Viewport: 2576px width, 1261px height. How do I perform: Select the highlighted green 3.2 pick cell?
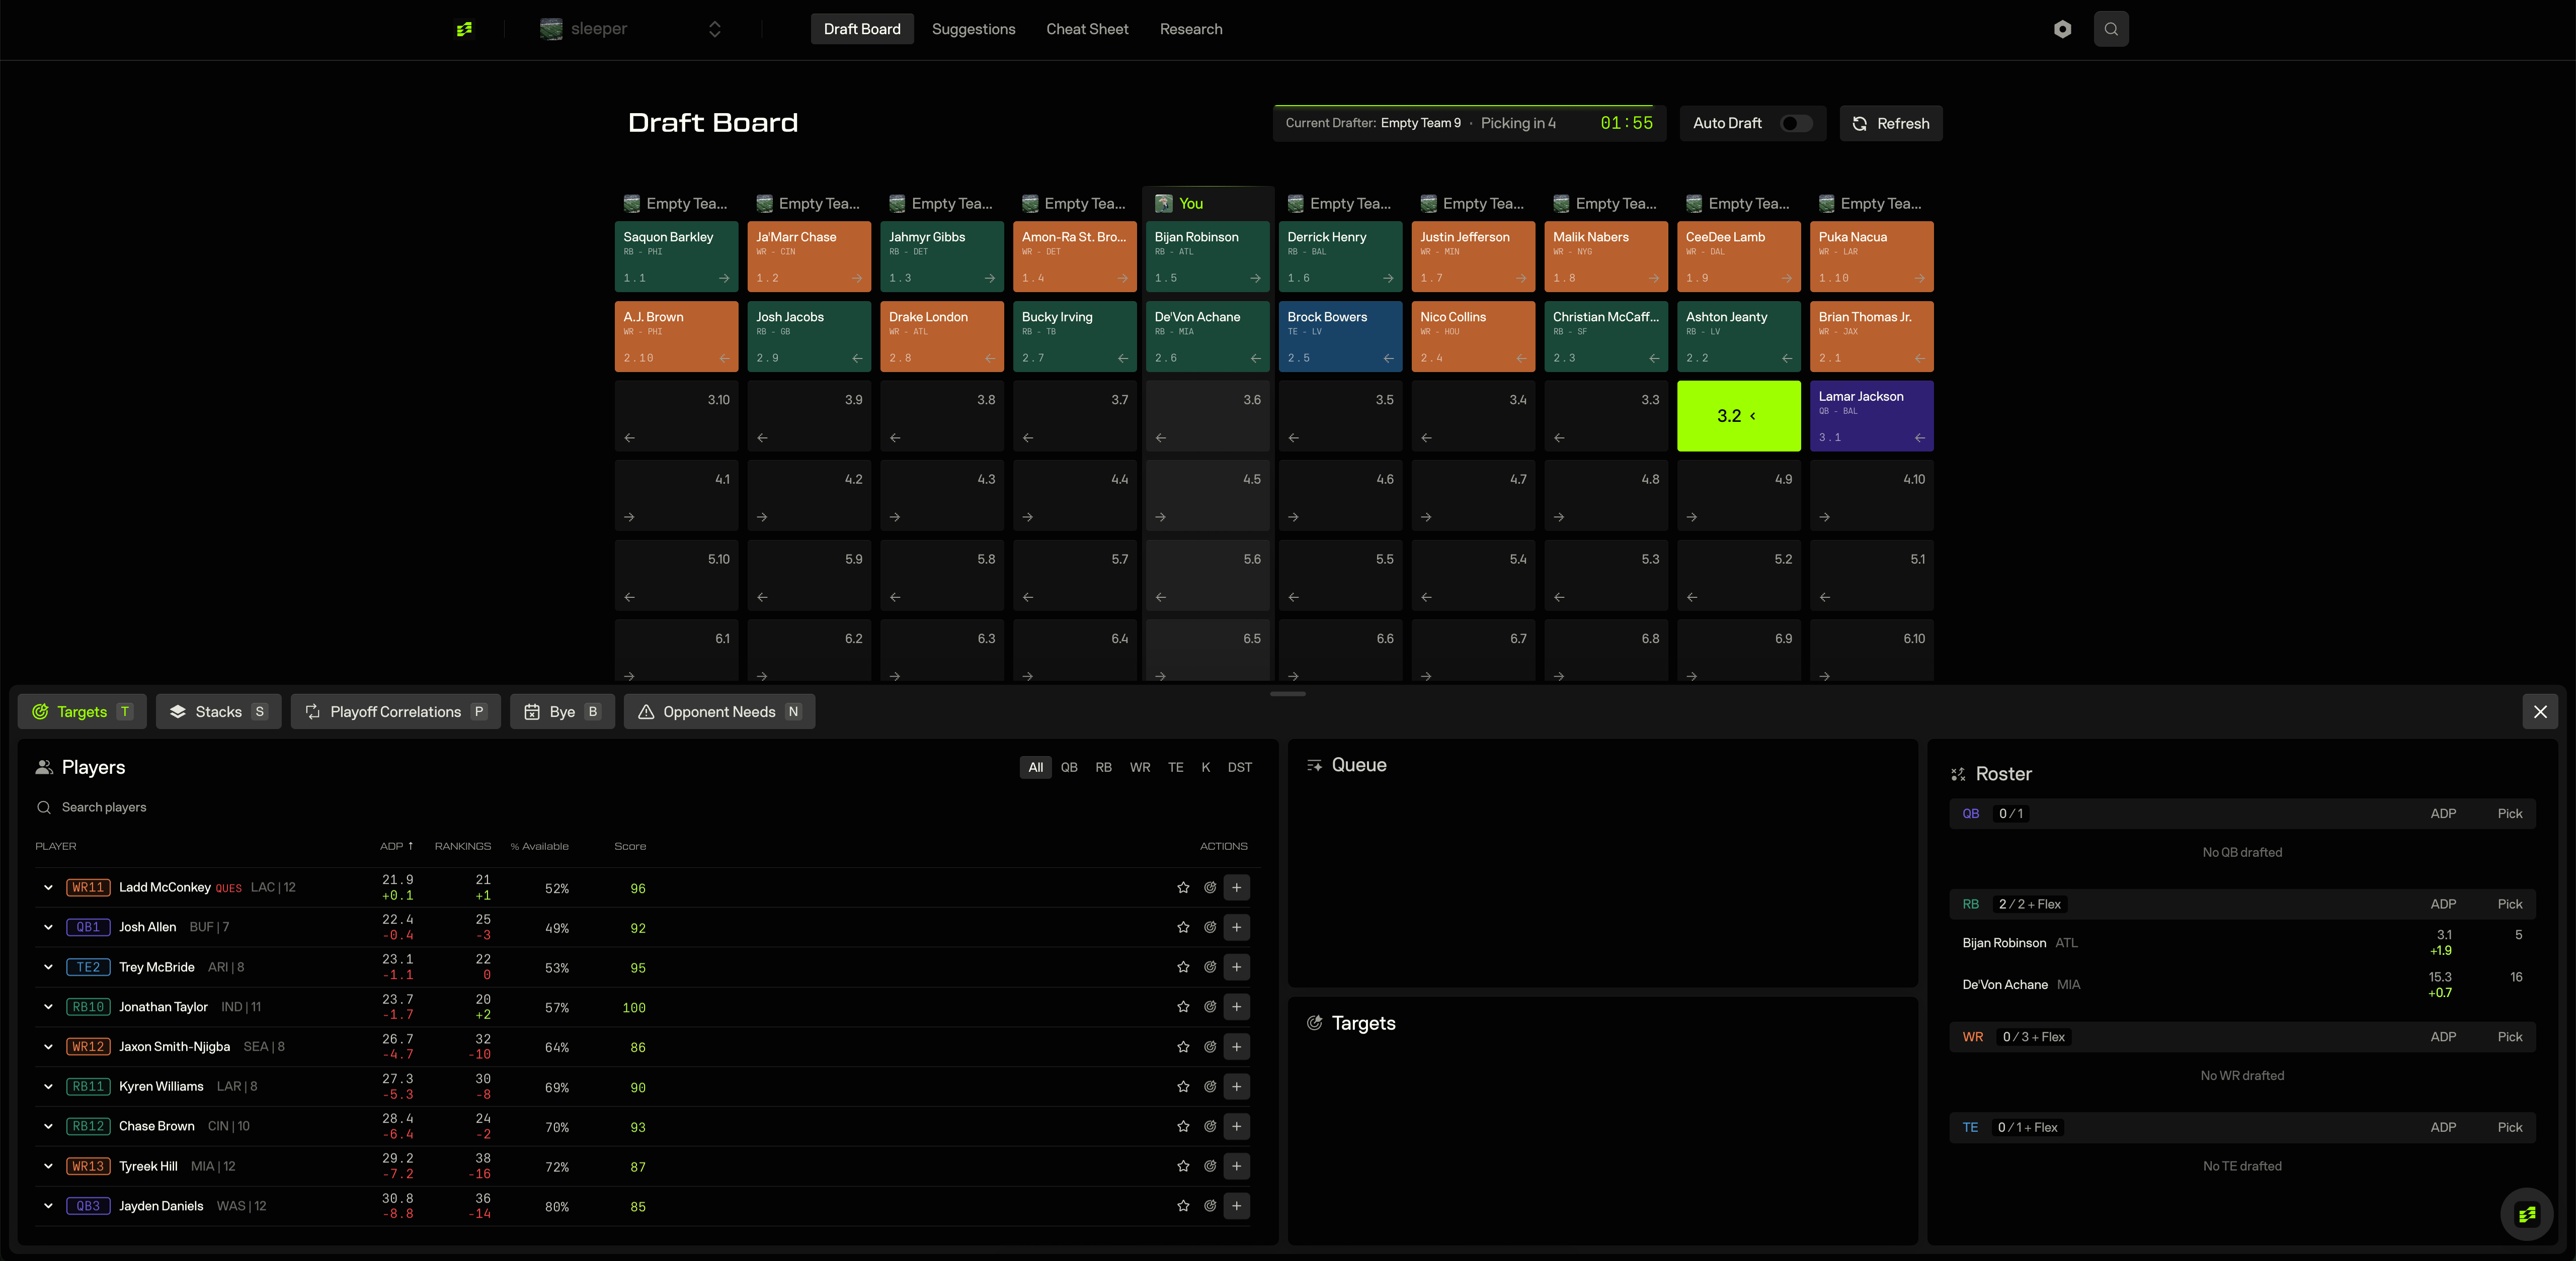1739,416
